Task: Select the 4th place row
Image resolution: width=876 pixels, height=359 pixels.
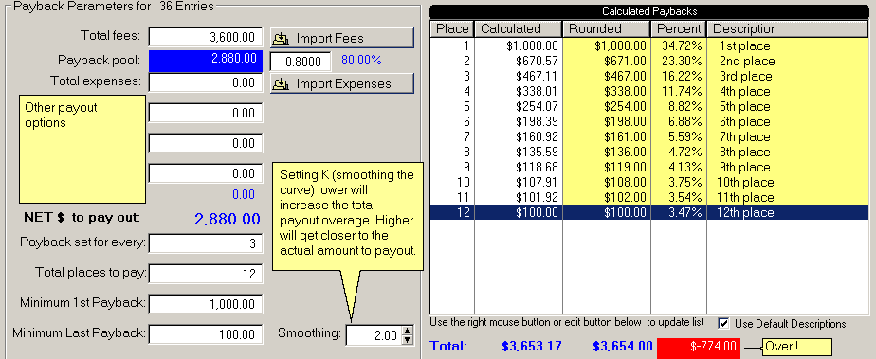Action: pyautogui.click(x=649, y=91)
